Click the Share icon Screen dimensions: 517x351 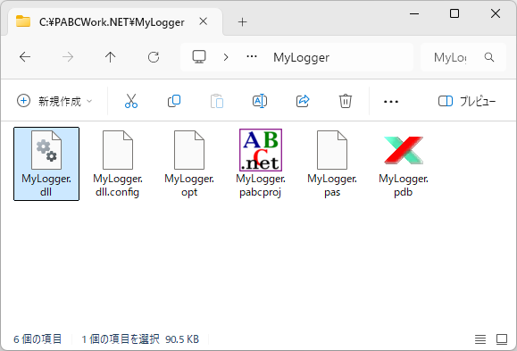coord(303,101)
